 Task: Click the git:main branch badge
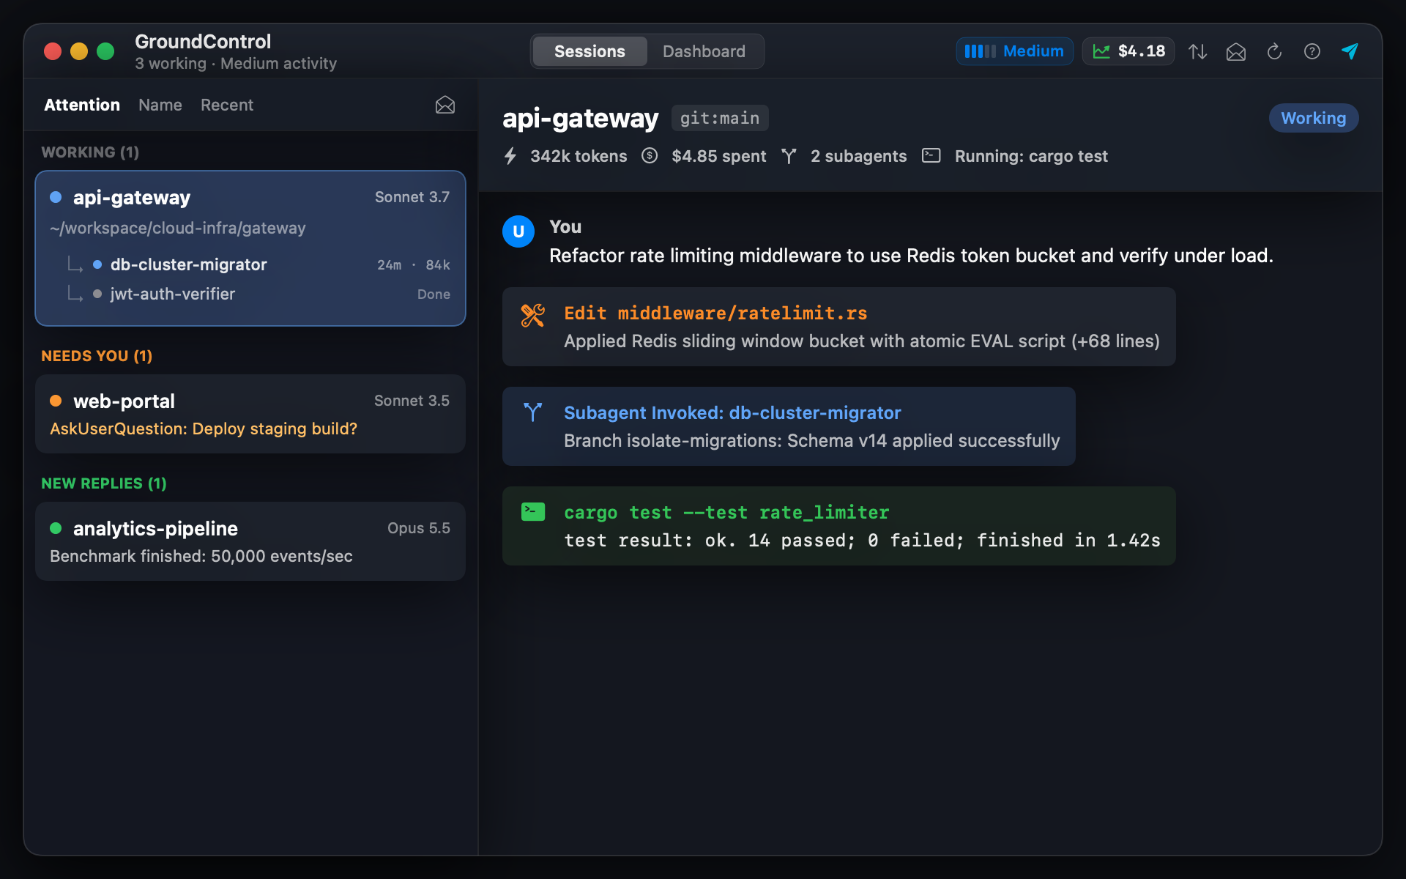point(720,118)
